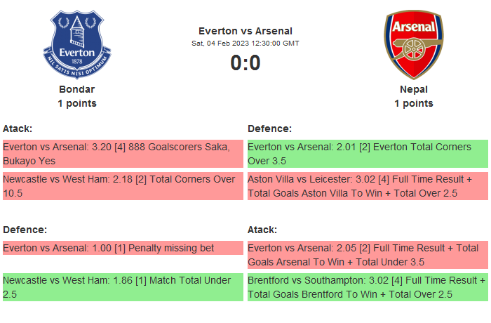Select the Total Corners Over 10.5 bet
Image resolution: width=491 pixels, height=323 pixels.
(123, 186)
